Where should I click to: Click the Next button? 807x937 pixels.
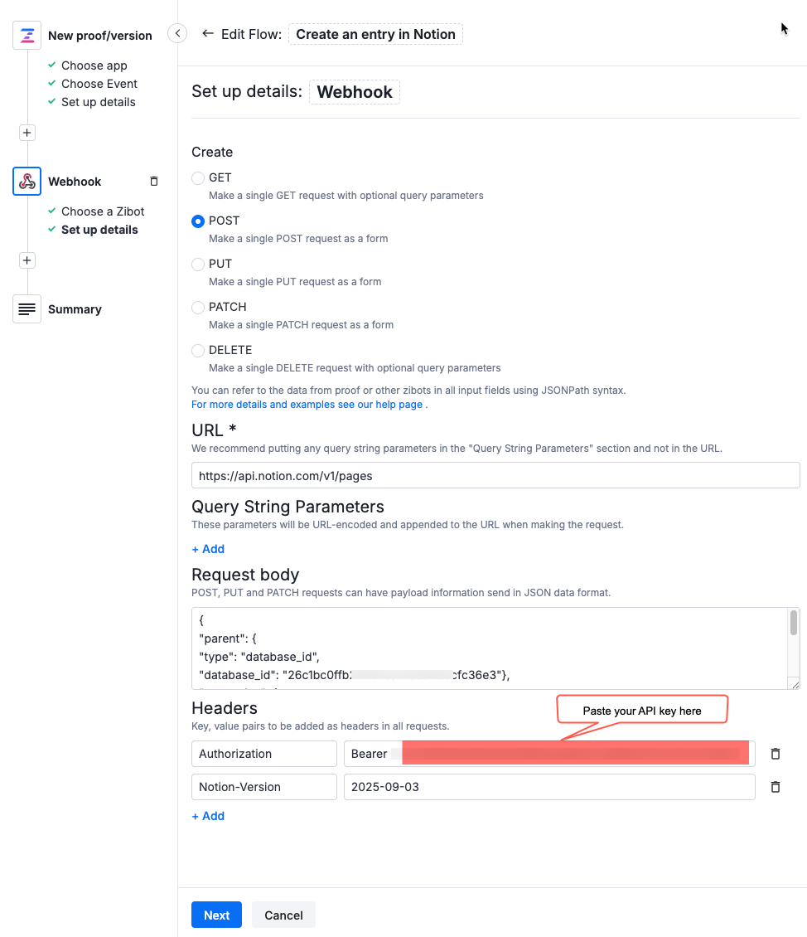(x=216, y=915)
